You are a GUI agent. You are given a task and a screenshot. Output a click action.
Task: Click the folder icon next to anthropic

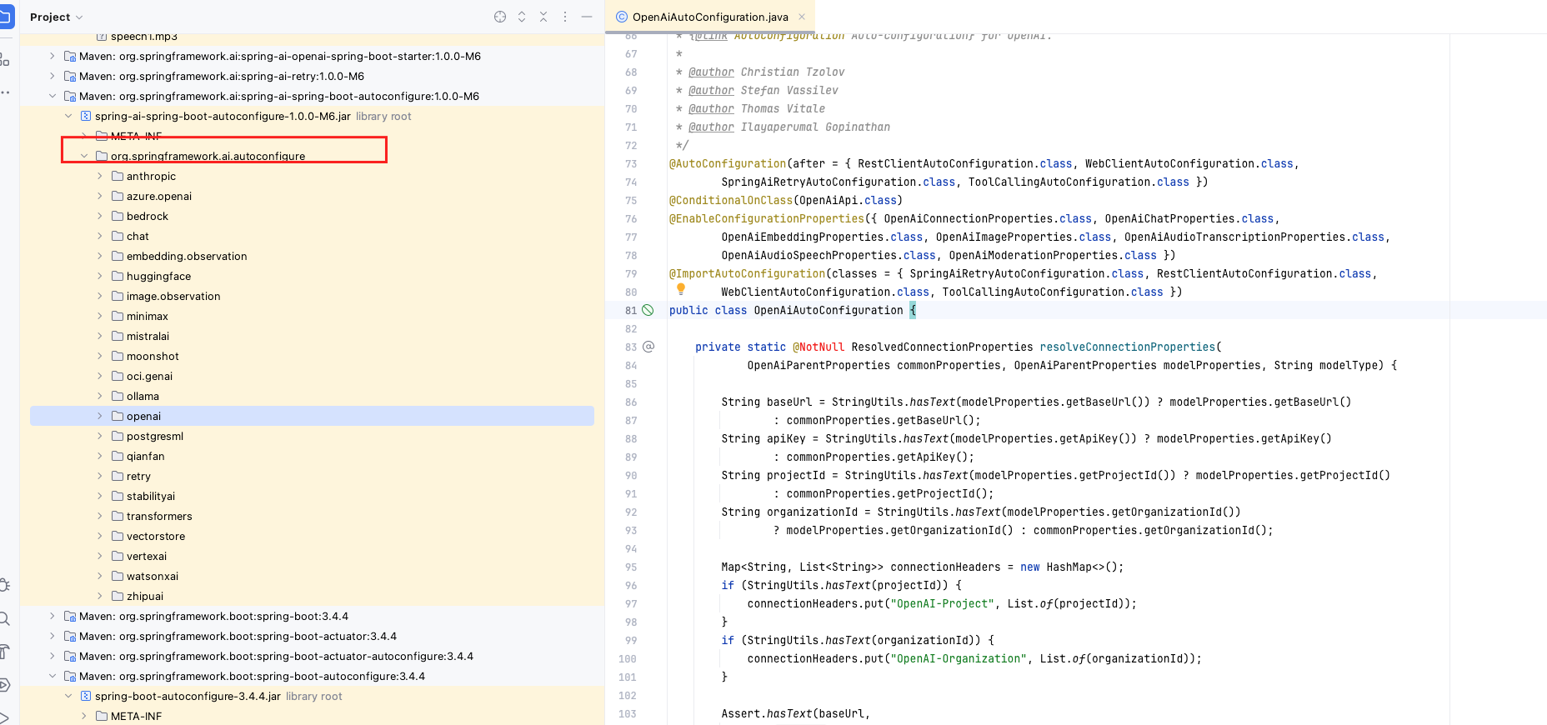tap(118, 177)
